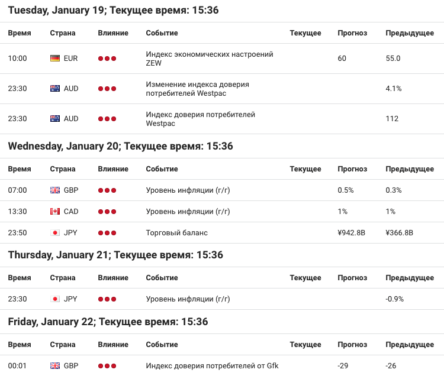Screen dimensions: 444x376
Task: Click the Прогноз column header under Wednesday
Action: pos(352,169)
